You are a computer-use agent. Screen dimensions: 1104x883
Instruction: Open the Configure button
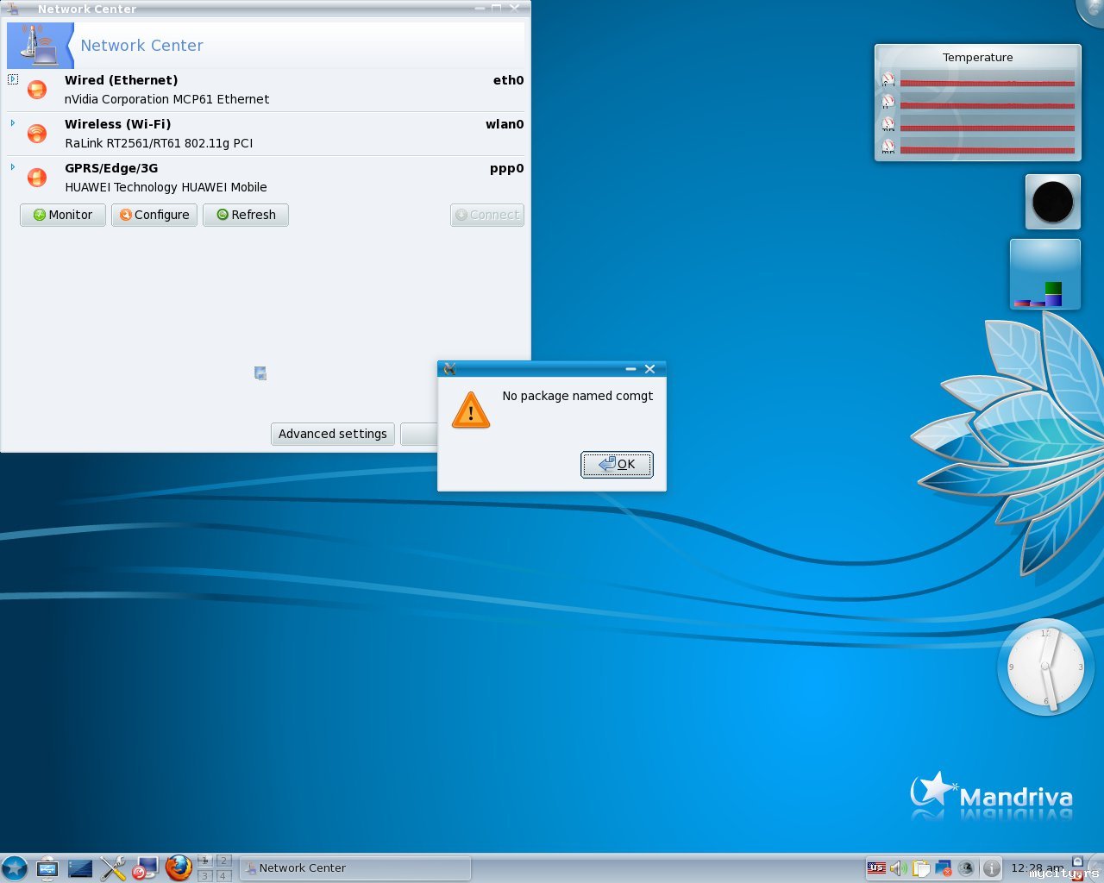tap(154, 215)
